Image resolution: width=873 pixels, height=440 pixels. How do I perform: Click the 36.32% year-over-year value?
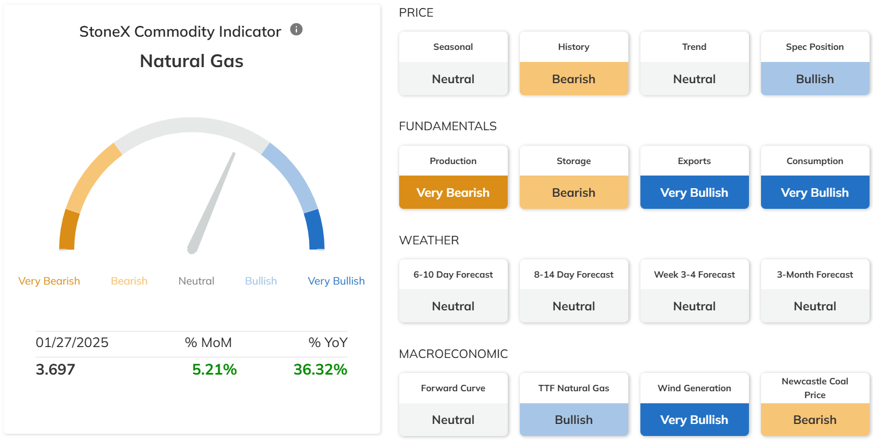pos(320,369)
